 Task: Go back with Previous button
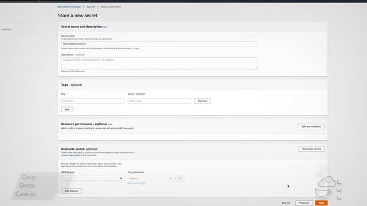[304, 203]
